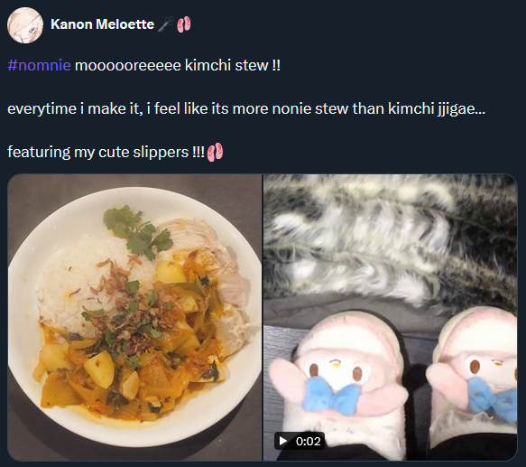Screen dimensions: 526x467
Task: Play the slippers video with the play icon
Action: (x=282, y=441)
